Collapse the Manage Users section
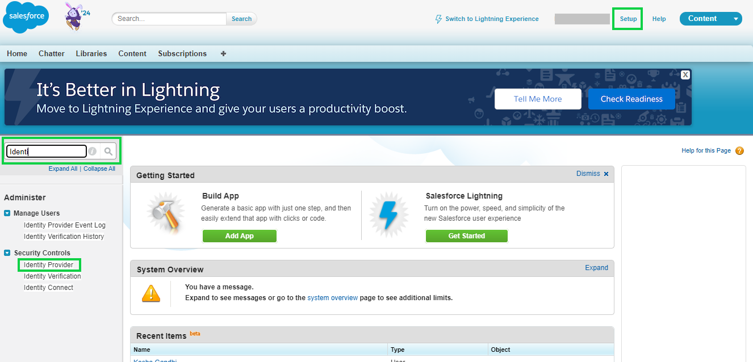 (x=7, y=213)
